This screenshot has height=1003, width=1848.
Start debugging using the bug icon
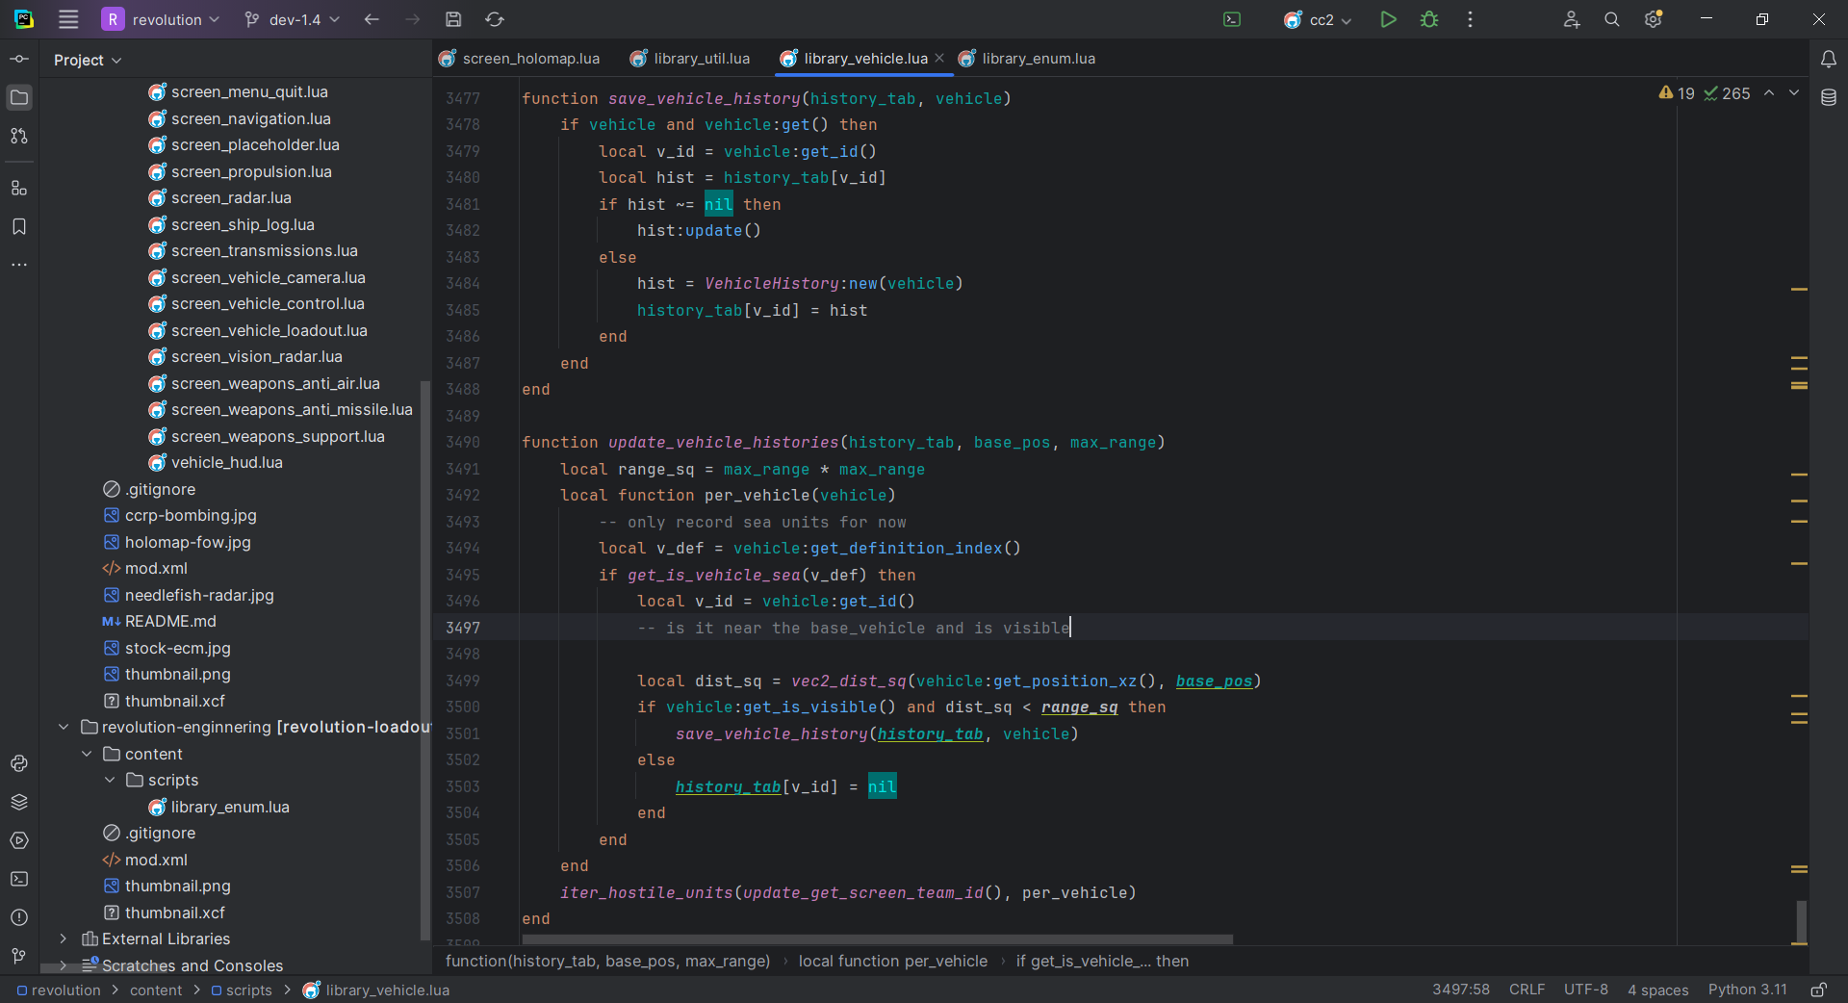[x=1429, y=19]
